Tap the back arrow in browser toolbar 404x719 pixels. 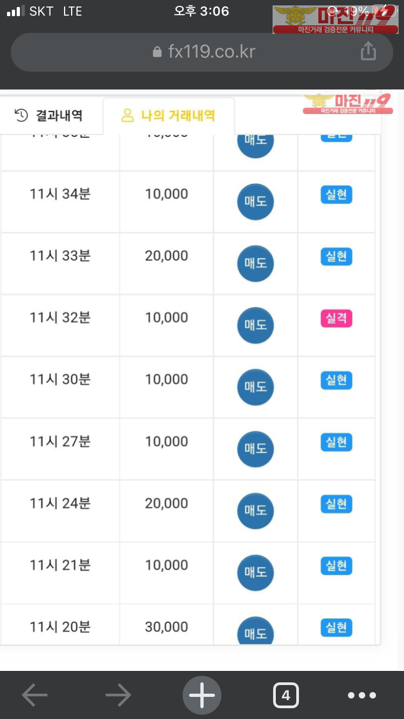tap(35, 695)
